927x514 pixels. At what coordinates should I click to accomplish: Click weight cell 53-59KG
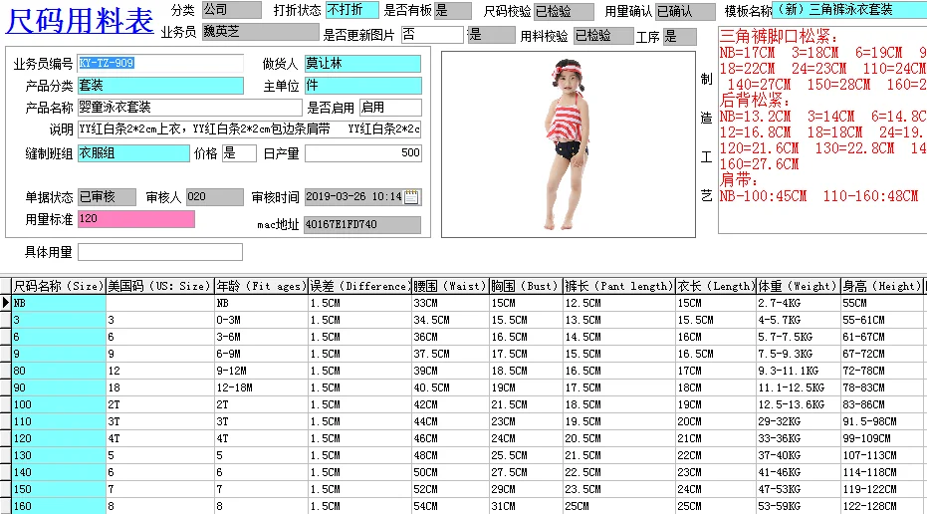tap(798, 506)
